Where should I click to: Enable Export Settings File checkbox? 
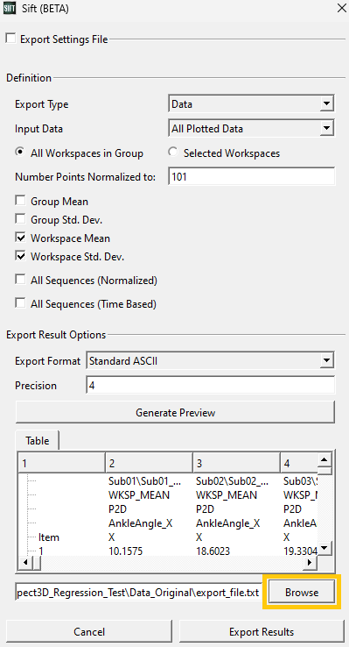click(x=10, y=39)
